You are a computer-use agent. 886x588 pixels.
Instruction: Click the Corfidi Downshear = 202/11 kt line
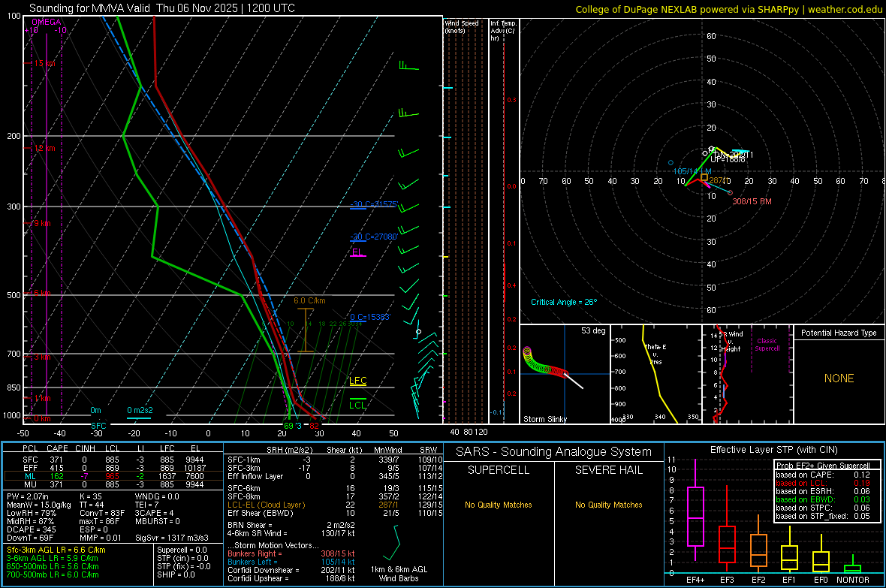pos(291,570)
